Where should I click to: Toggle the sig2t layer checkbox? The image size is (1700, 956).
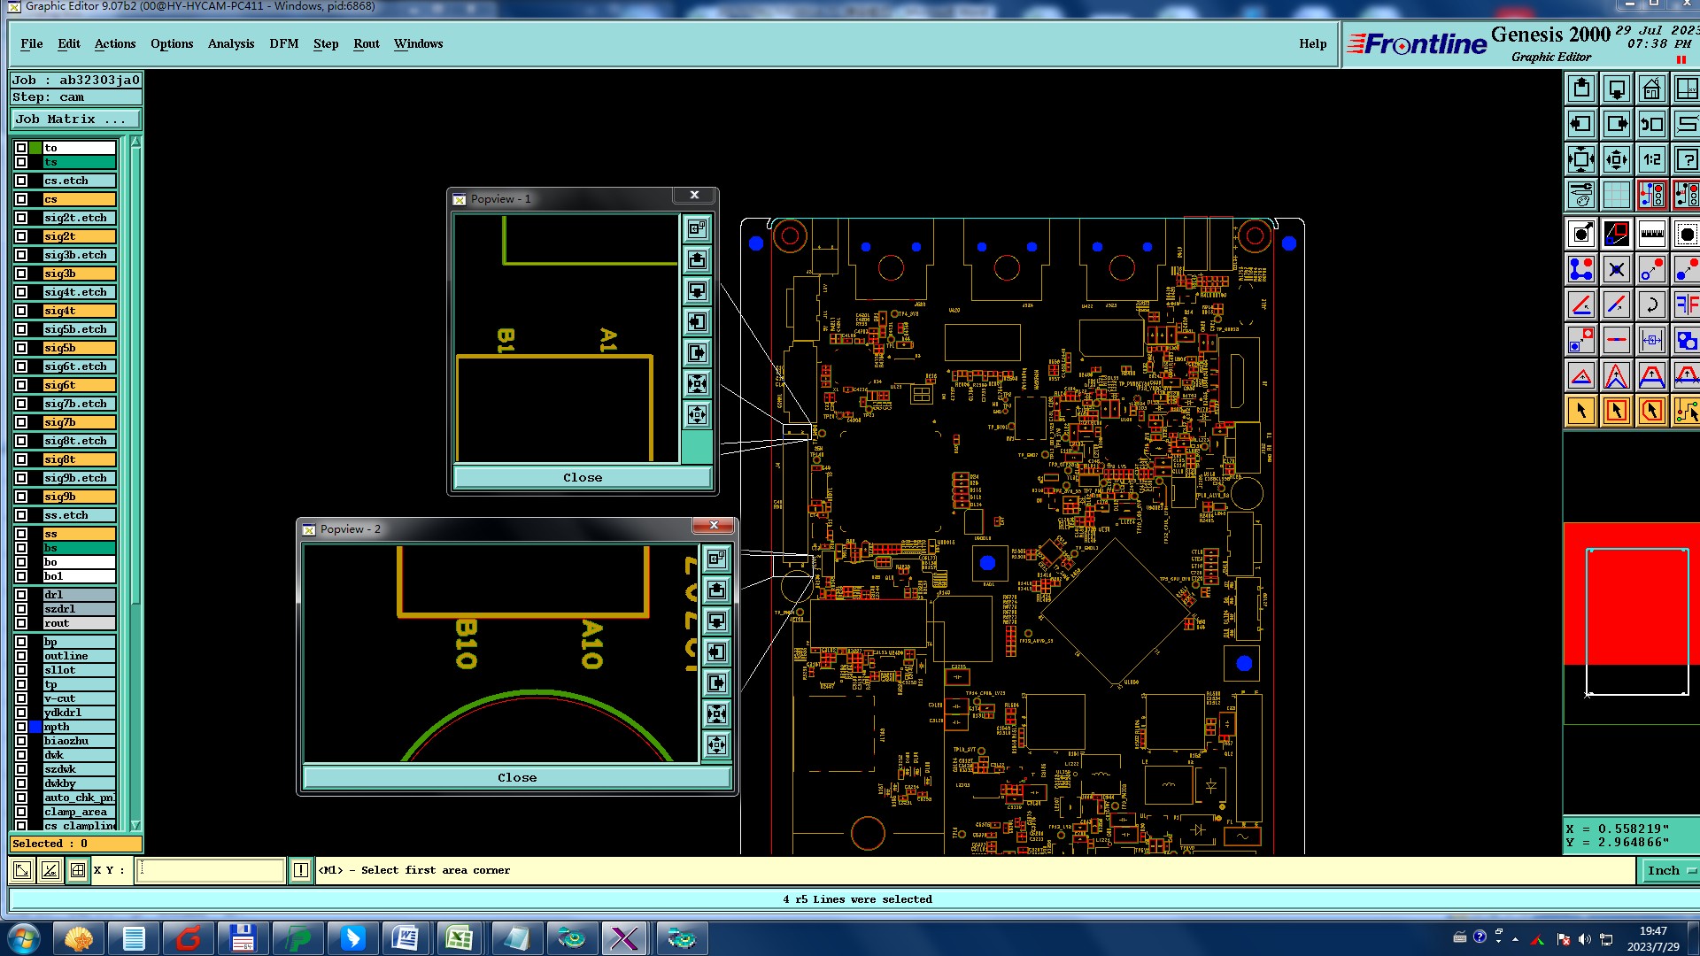[21, 236]
